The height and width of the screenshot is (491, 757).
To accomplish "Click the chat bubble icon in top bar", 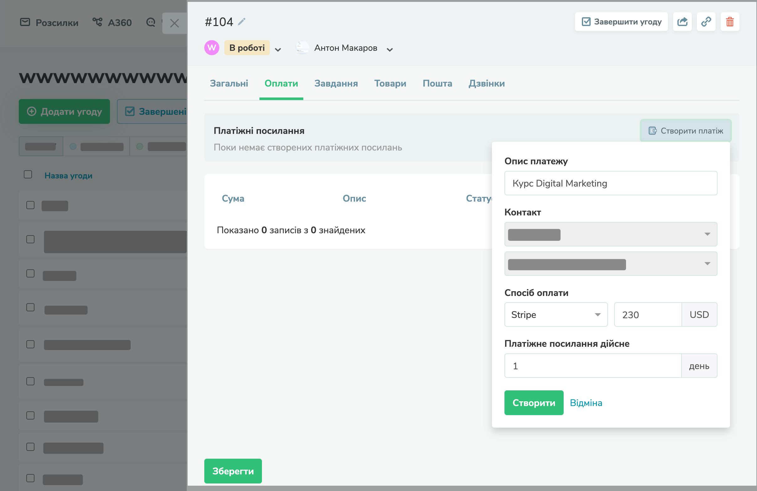I will (151, 22).
